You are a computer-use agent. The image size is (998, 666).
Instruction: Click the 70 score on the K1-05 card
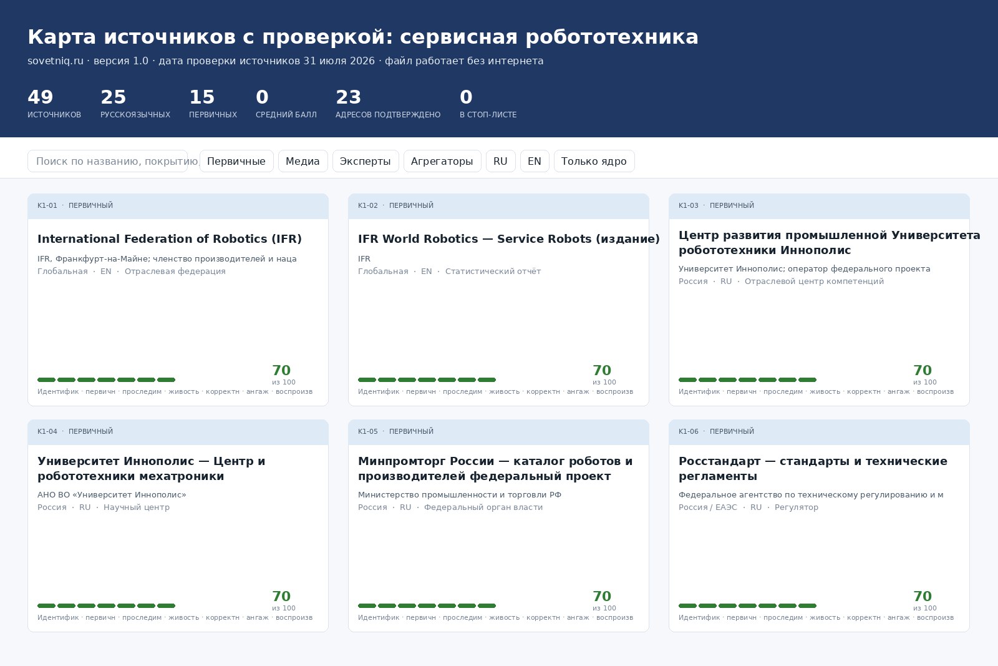[602, 597]
